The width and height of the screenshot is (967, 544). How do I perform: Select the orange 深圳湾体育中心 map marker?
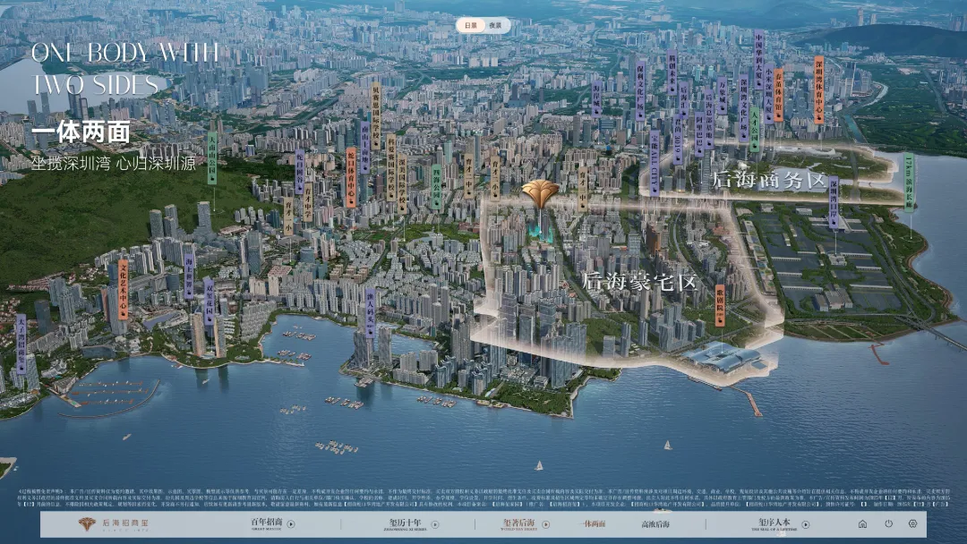click(818, 88)
